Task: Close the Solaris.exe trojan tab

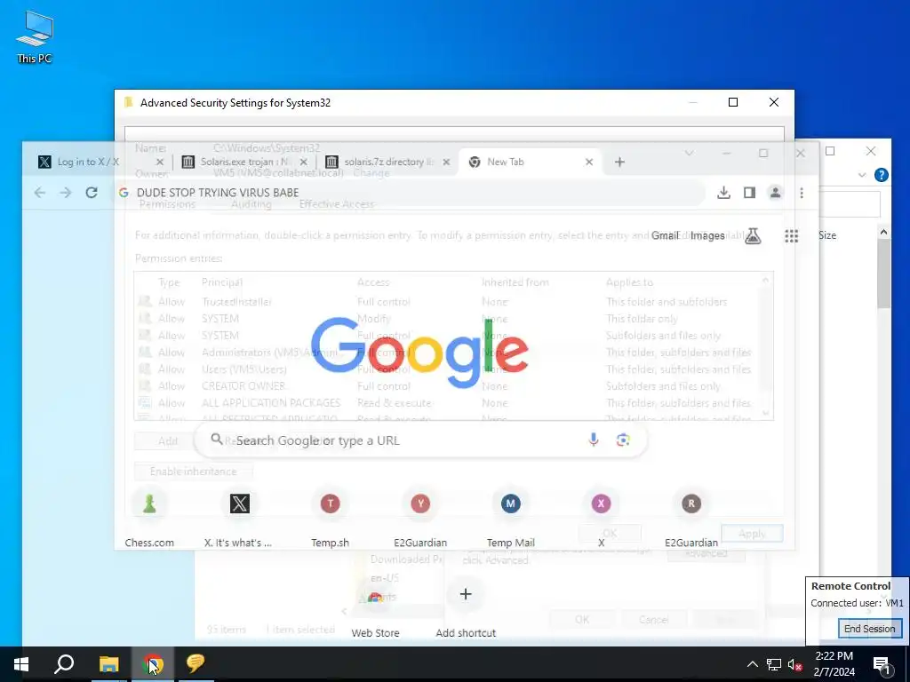Action: [x=304, y=162]
